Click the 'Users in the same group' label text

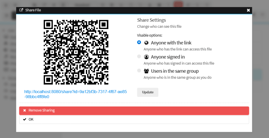[175, 71]
